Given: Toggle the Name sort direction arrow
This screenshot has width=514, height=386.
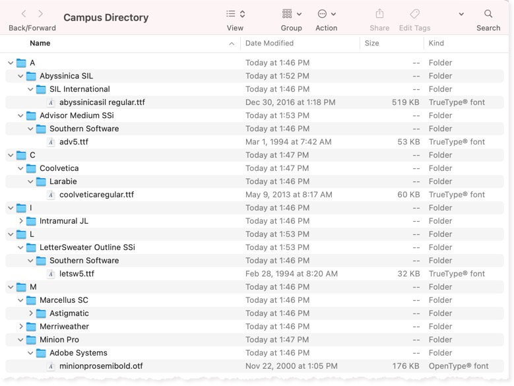Looking at the screenshot, I should [x=232, y=44].
